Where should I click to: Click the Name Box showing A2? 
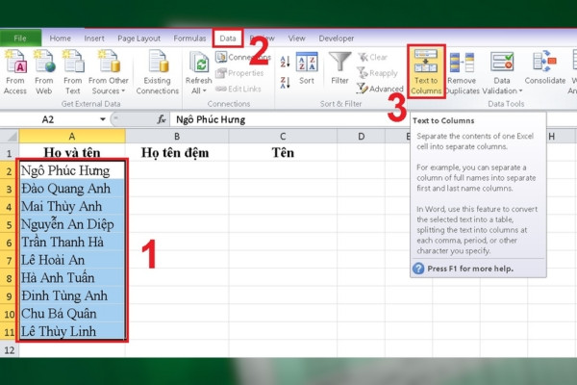pyautogui.click(x=48, y=119)
